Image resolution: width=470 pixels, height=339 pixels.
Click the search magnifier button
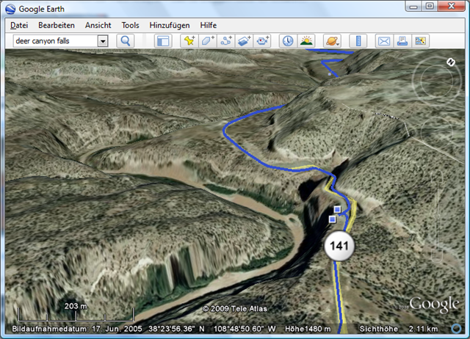click(126, 41)
